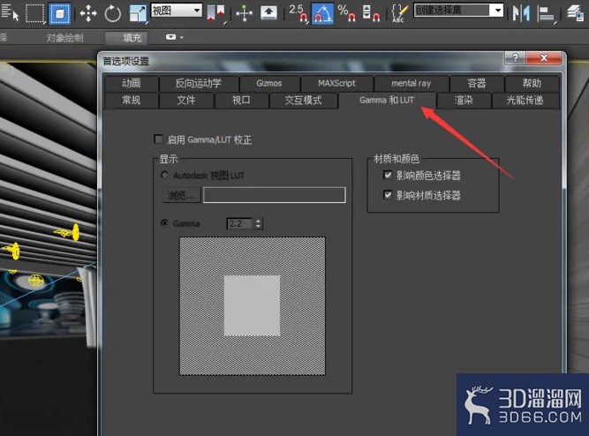Click the Gamma spinner arrows
Image resolution: width=589 pixels, height=436 pixels.
coord(258,223)
